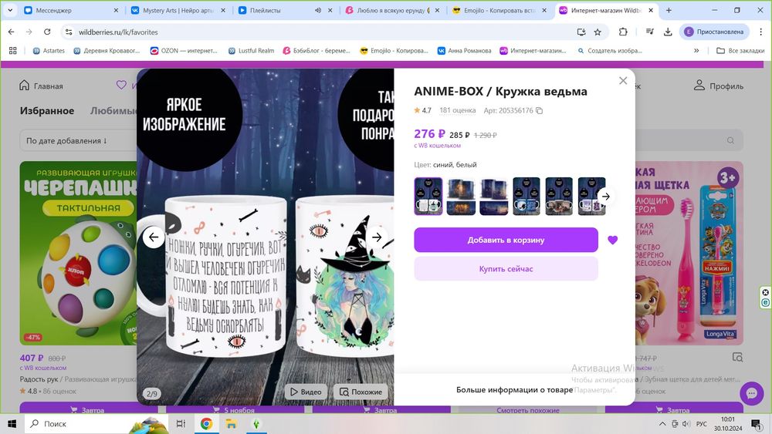Add the witch mug to cart
Viewport: 772px width, 434px height.
[x=506, y=240]
